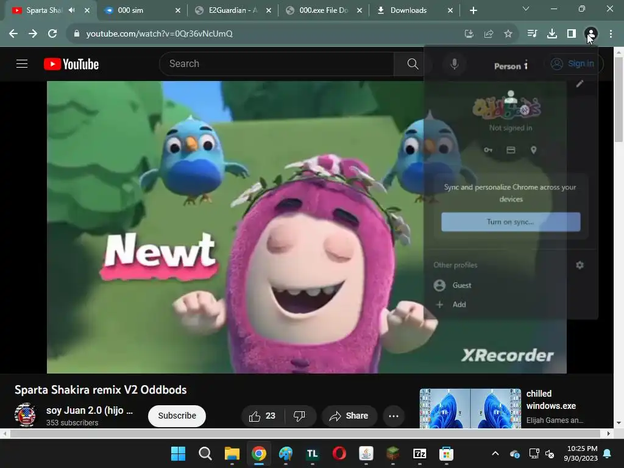Viewport: 624px width, 468px height.
Task: Open a new tab with plus button
Action: [x=473, y=10]
